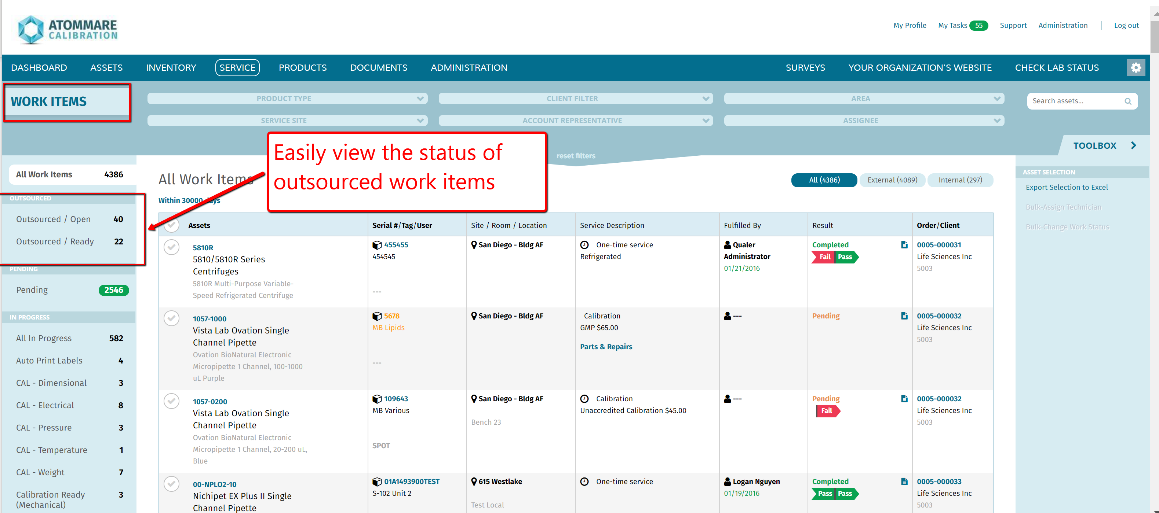Click location pin next to 615 Westlake
The height and width of the screenshot is (513, 1159).
474,481
